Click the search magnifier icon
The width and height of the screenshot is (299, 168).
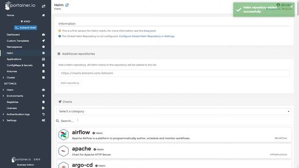(x=57, y=121)
